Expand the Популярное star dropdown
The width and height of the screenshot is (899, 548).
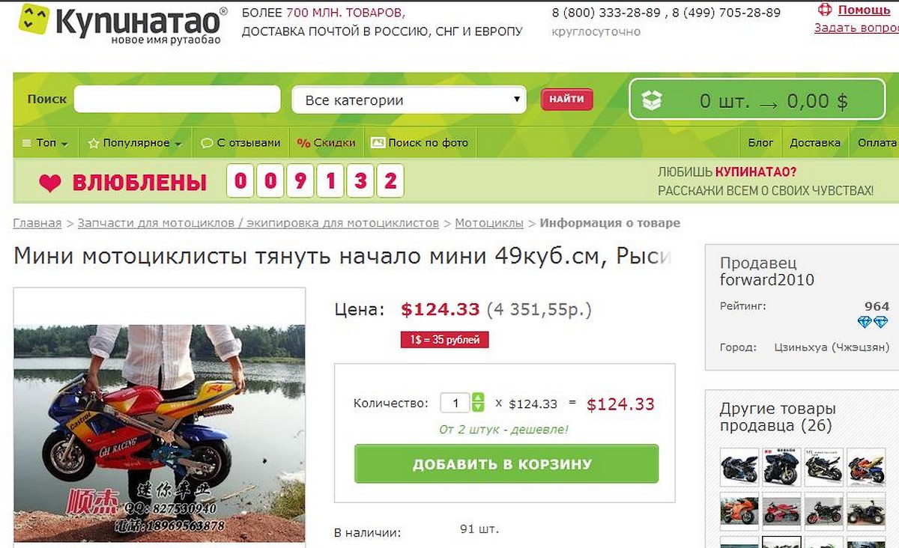click(135, 142)
